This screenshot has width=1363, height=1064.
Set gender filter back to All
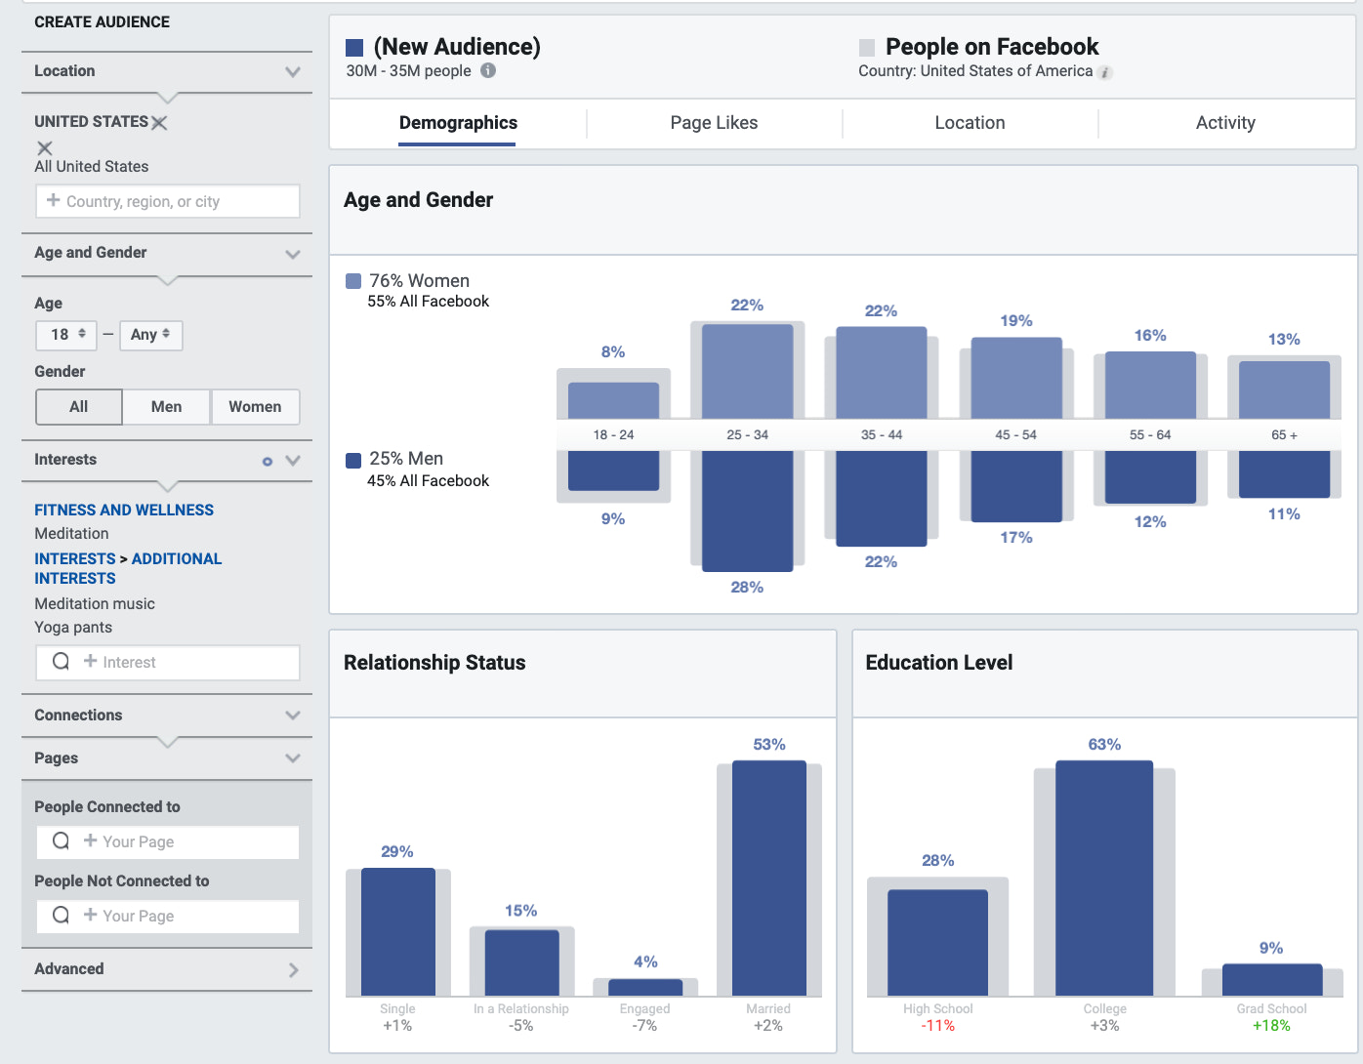pyautogui.click(x=78, y=406)
